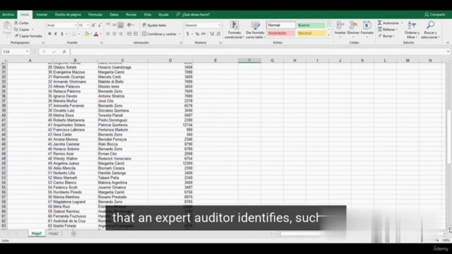The image size is (452, 254).
Task: Open the text orientation options
Action: 130,25
